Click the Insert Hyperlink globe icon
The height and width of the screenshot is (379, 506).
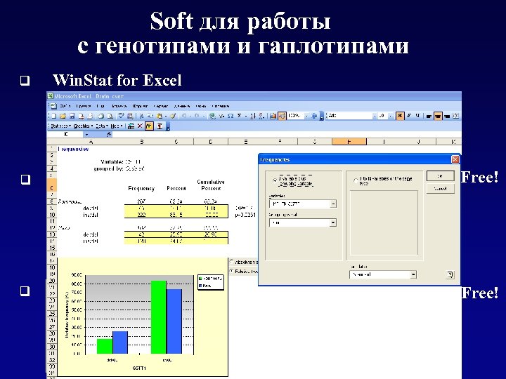point(212,116)
